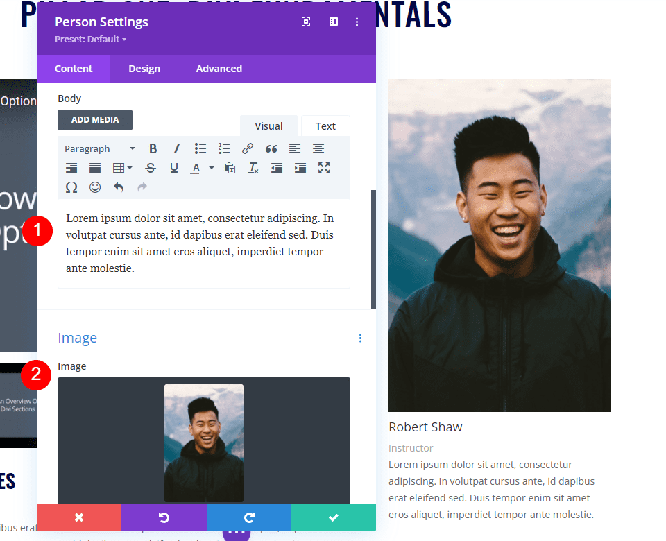Apply blockquote formatting
The width and height of the screenshot is (666, 541).
(271, 148)
